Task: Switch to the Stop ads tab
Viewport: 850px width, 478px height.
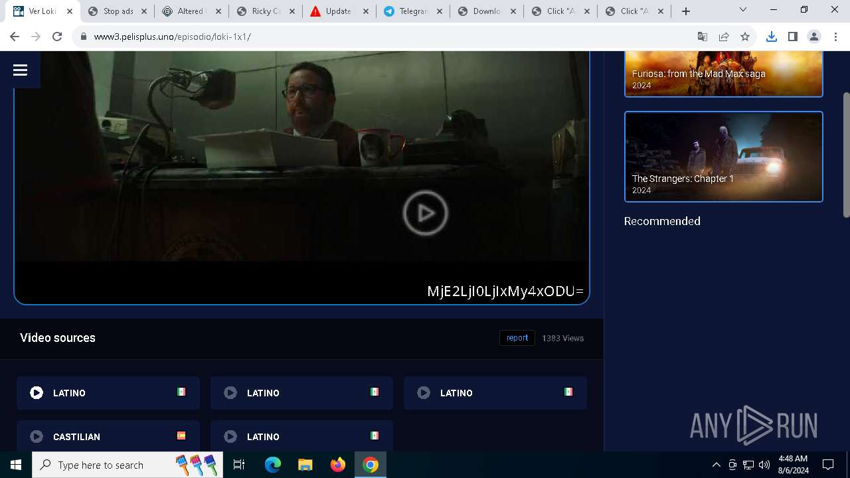Action: (118, 11)
